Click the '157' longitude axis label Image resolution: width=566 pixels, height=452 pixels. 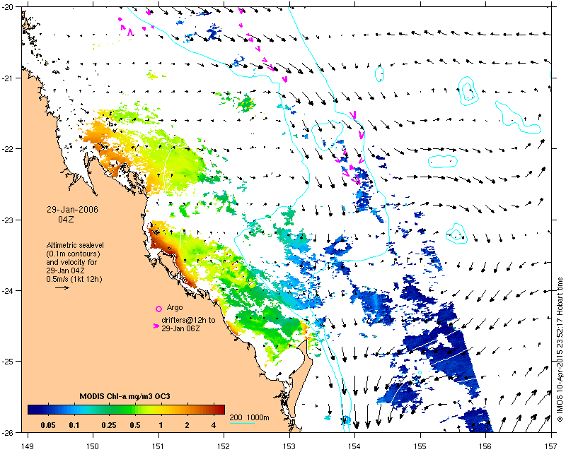551,446
